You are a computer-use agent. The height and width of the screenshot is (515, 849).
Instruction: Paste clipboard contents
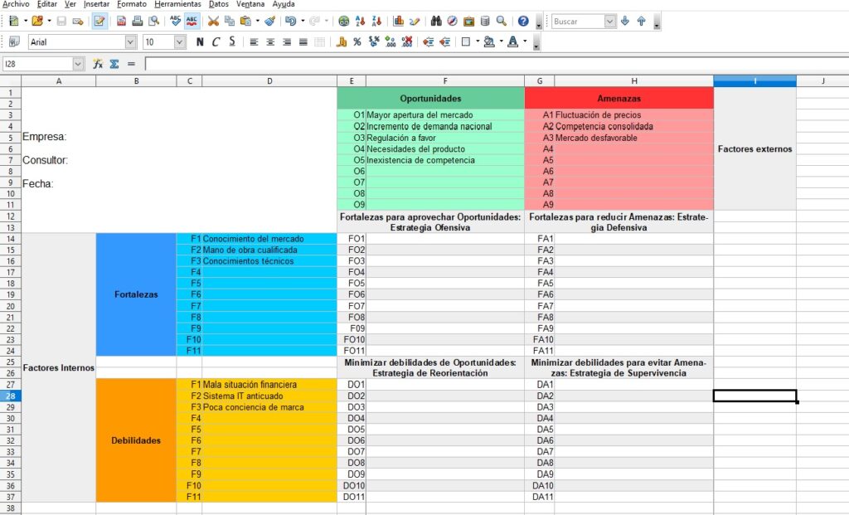point(245,21)
